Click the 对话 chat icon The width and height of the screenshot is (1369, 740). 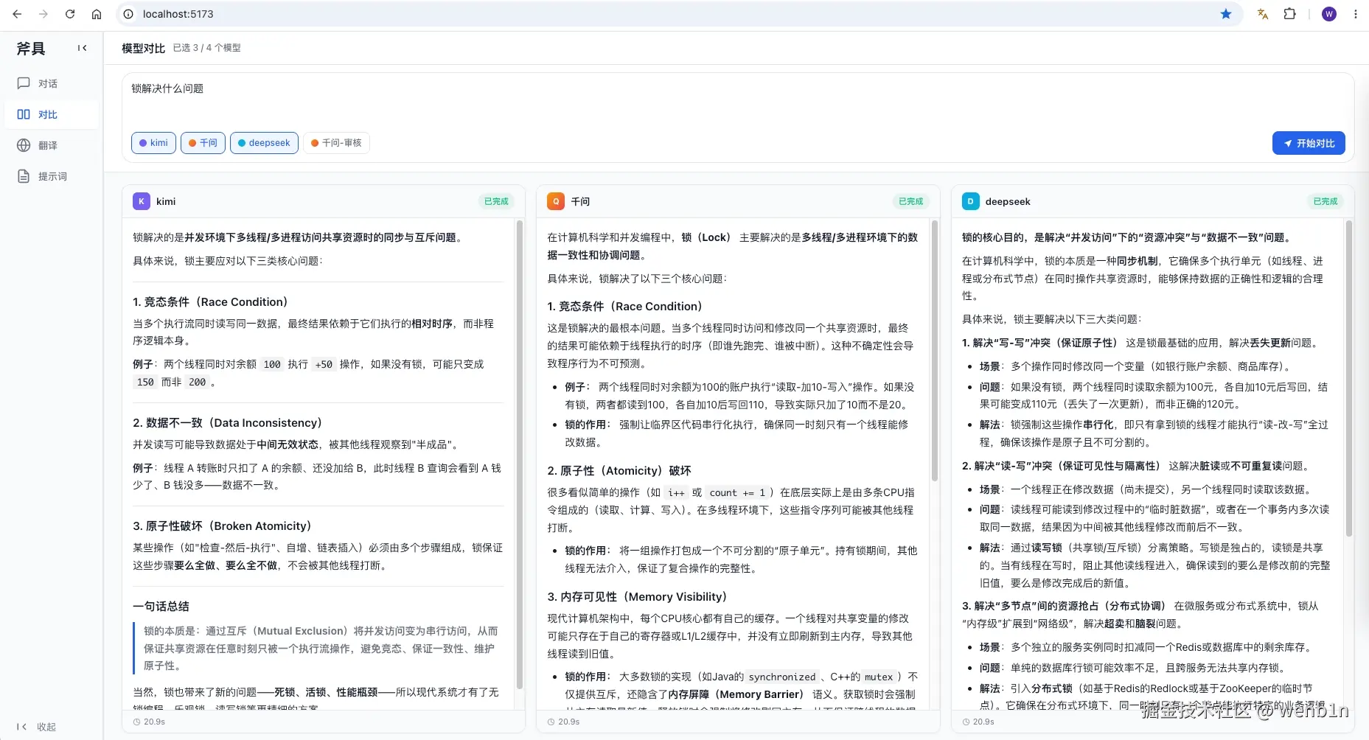24,83
